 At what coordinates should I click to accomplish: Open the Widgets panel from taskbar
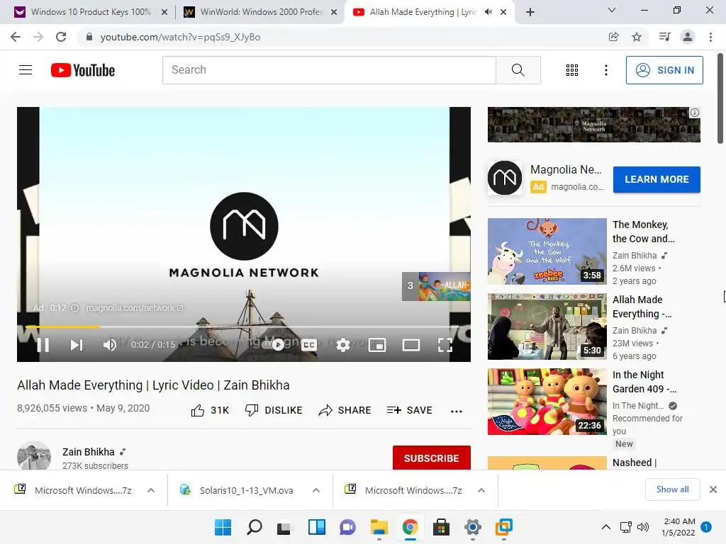[x=317, y=527]
